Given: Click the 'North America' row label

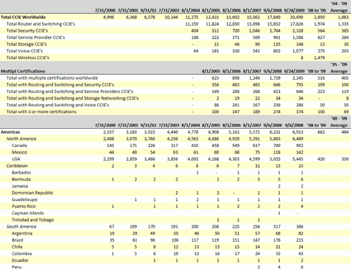Looking at the screenshot, I should pos(21,139).
